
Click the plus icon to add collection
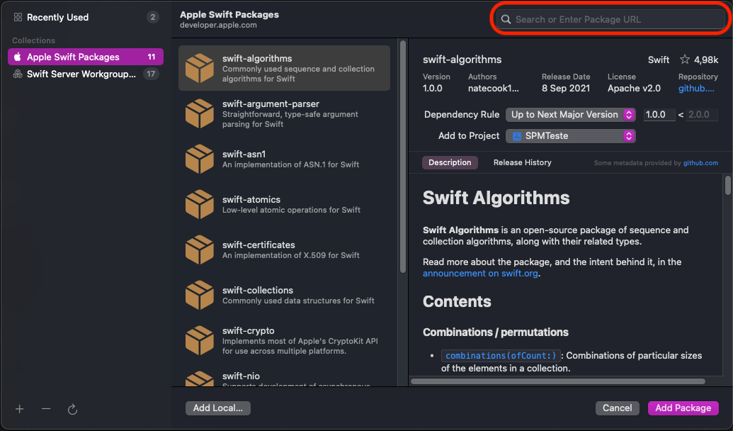click(x=20, y=409)
